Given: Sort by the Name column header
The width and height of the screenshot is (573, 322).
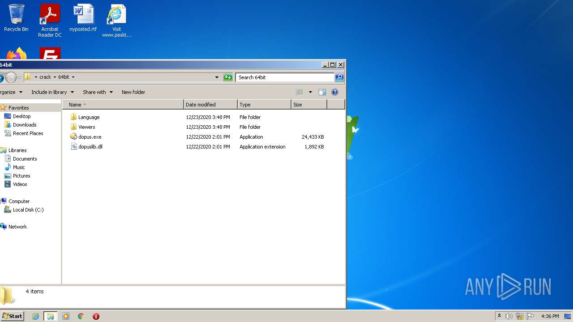Looking at the screenshot, I should (x=123, y=105).
